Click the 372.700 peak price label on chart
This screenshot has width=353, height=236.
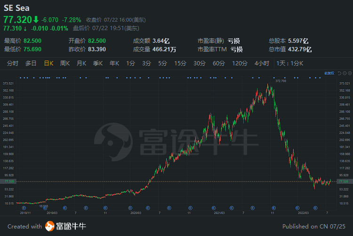[281, 81]
